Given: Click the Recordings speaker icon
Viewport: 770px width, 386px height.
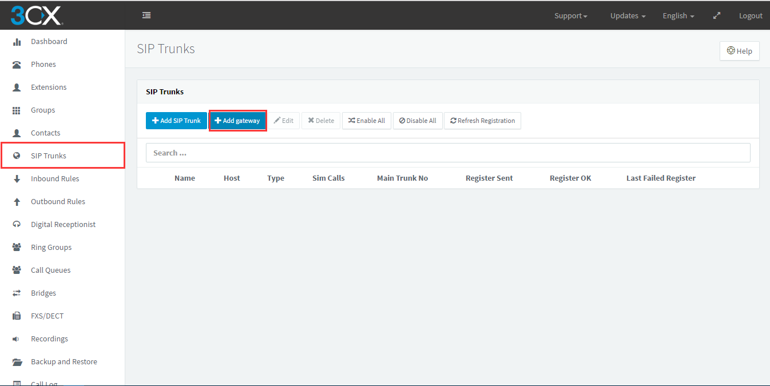Looking at the screenshot, I should [17, 339].
